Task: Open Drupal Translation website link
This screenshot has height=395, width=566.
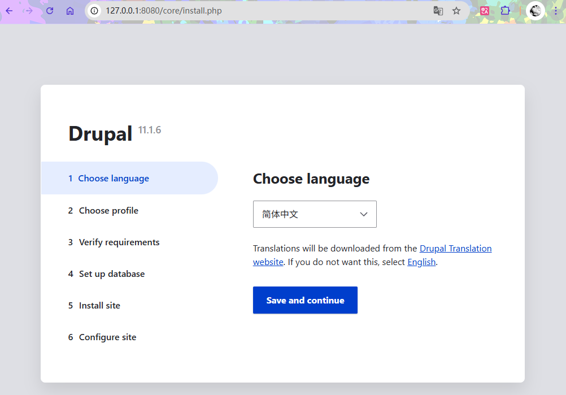Action: [455, 249]
